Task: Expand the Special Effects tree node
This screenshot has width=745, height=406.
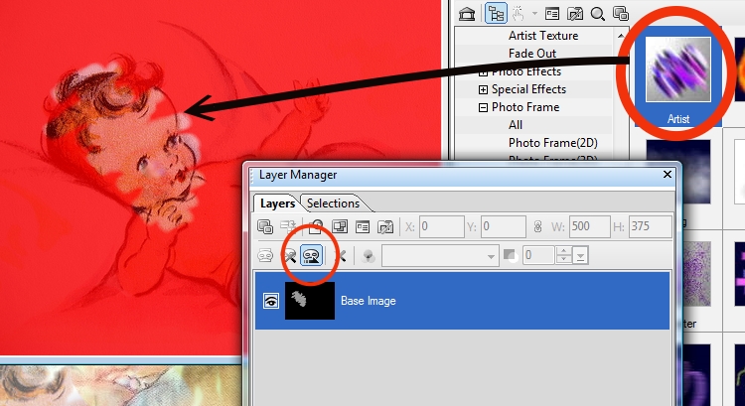Action: pyautogui.click(x=484, y=89)
